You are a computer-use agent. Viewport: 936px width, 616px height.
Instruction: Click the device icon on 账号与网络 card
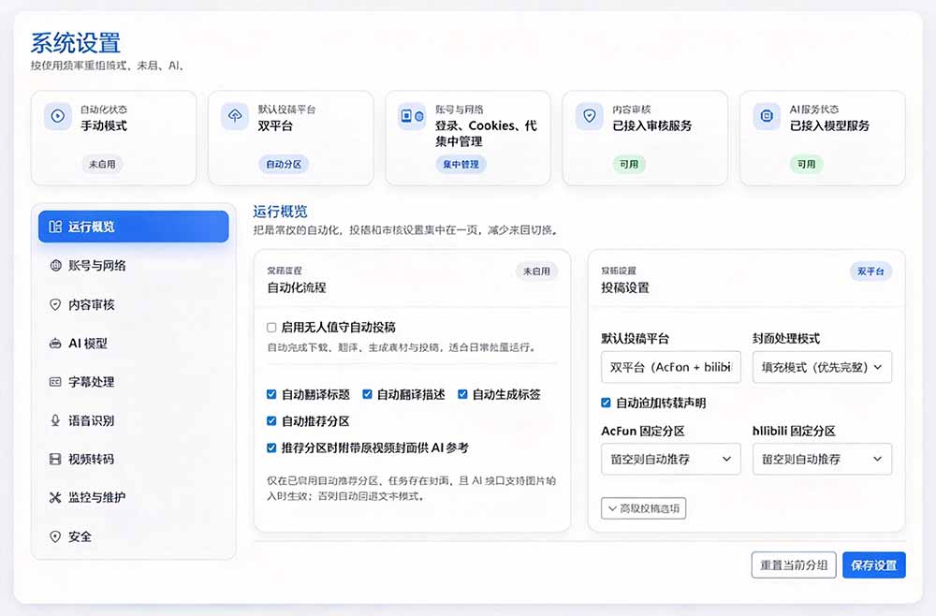point(413,116)
